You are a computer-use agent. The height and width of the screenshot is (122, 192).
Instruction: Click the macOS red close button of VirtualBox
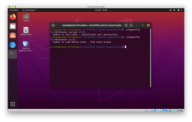point(10,7)
